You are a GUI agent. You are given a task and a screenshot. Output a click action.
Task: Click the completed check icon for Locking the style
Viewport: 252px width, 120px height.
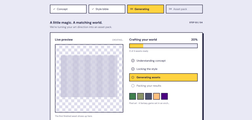(x=133, y=69)
